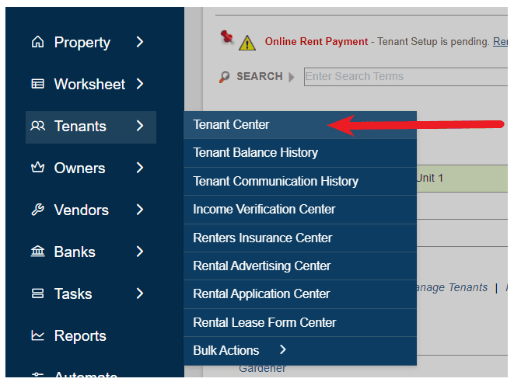Select Tenant Balance History
Screen dimensions: 514x382
click(255, 153)
